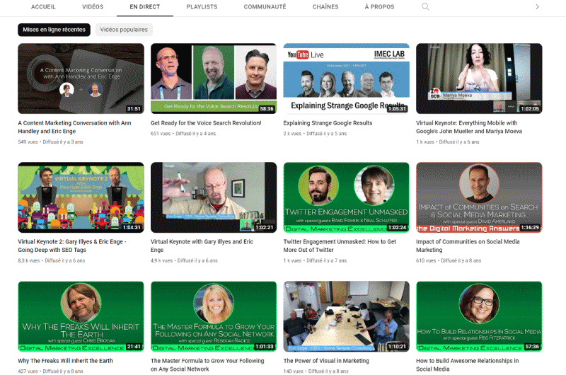The height and width of the screenshot is (375, 566).
Task: Open the Why The Freaks Will Inherit thumbnail
Action: (81, 316)
